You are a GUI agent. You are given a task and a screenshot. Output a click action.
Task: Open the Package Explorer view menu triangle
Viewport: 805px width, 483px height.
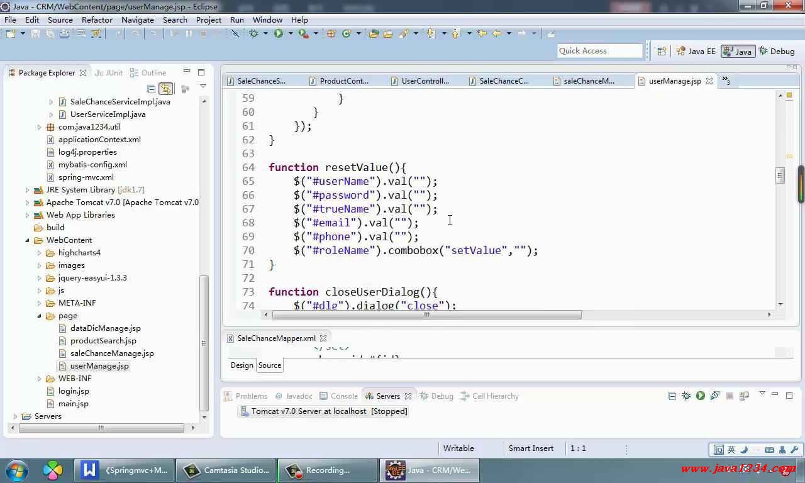coord(203,86)
